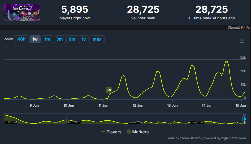Grab the navigator range handle at right
251x144 pixels.
tap(244, 119)
